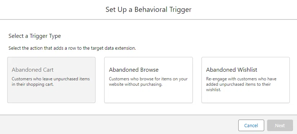Click blank space below Abandoned Wishlist description
Viewport: 297px width, 134px height.
(x=245, y=98)
